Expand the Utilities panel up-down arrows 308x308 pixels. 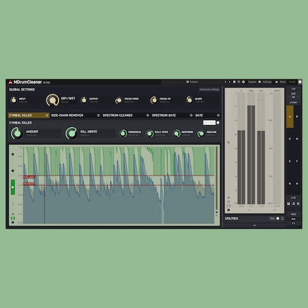click(x=282, y=218)
